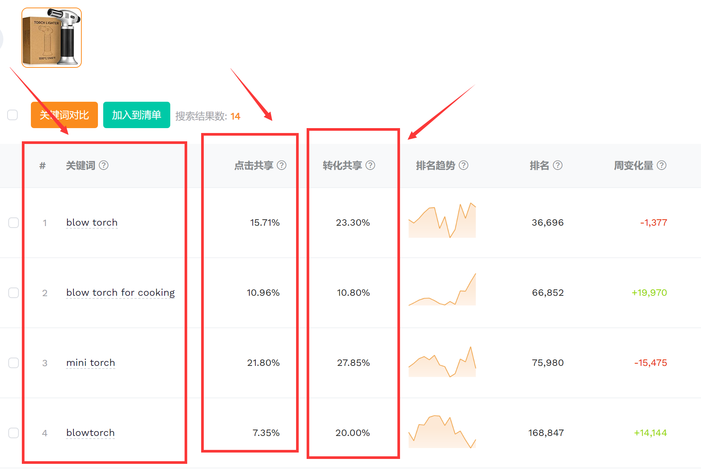Click the 23.30% conversion share value

(x=353, y=223)
